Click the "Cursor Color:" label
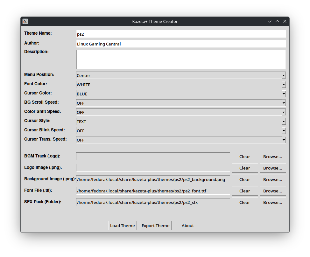Viewport: 310px width, 257px height. pyautogui.click(x=38, y=93)
